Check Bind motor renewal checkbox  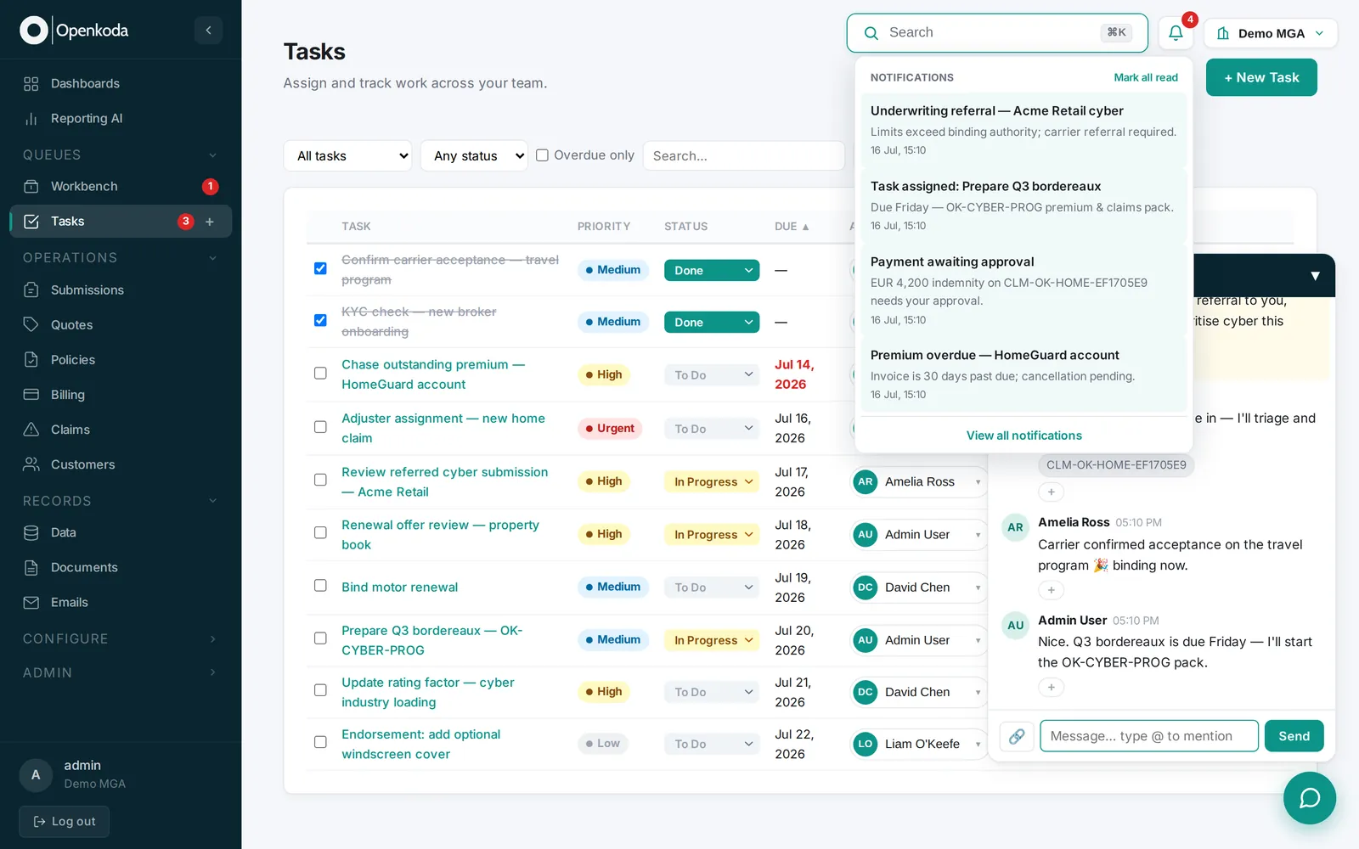pos(320,586)
